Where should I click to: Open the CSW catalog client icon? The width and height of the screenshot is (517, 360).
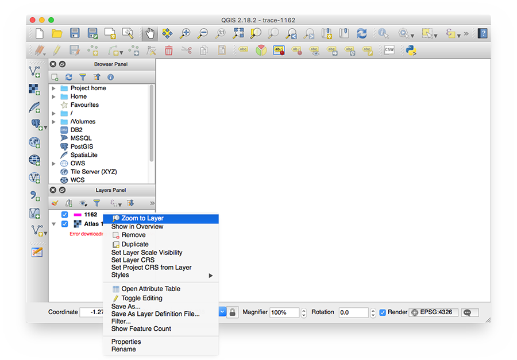click(389, 50)
